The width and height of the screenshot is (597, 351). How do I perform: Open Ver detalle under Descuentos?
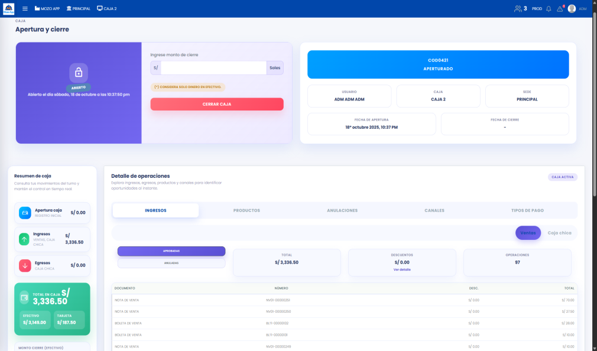[x=402, y=269]
